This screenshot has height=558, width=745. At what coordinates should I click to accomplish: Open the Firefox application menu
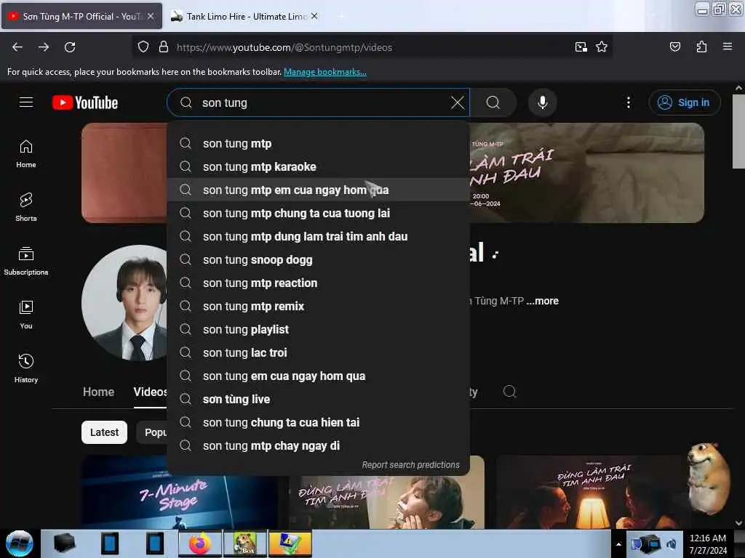click(x=727, y=47)
